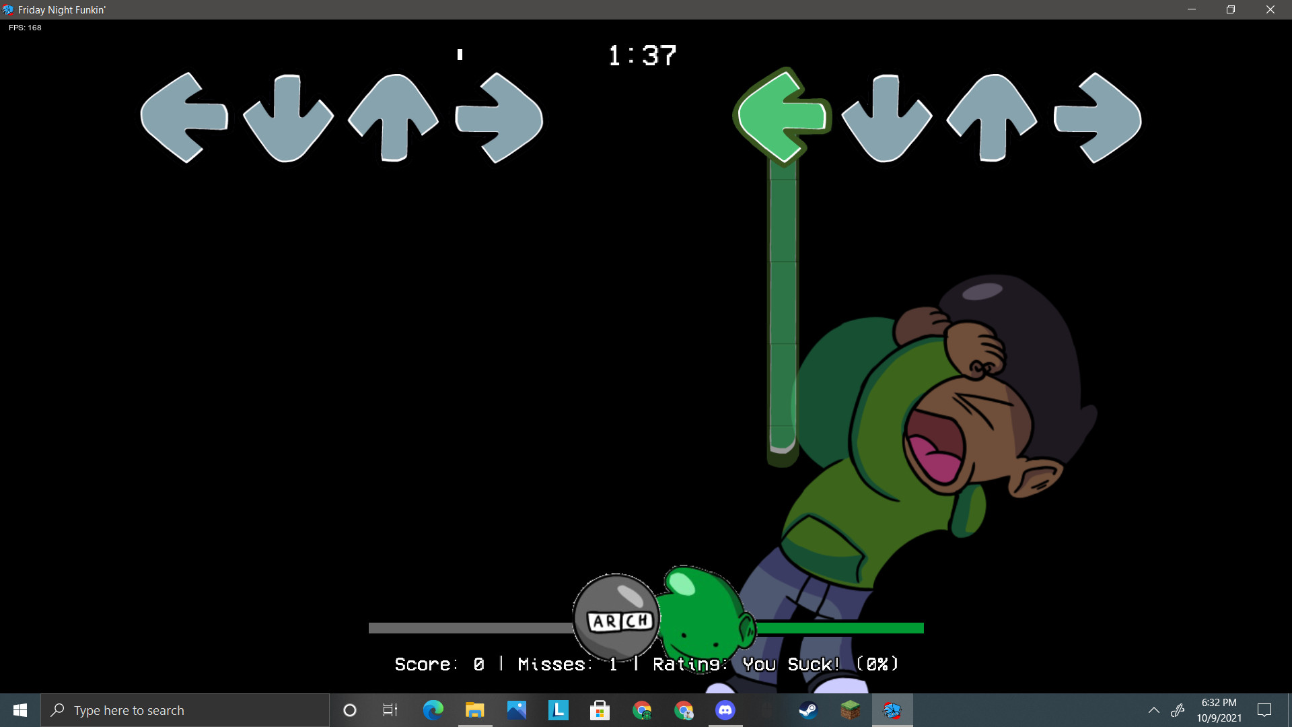Click the Steam icon in taskbar
The height and width of the screenshot is (727, 1292).
coord(808,709)
